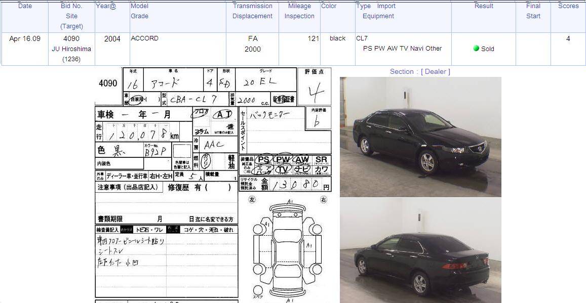Click the green Sold status indicator

476,48
